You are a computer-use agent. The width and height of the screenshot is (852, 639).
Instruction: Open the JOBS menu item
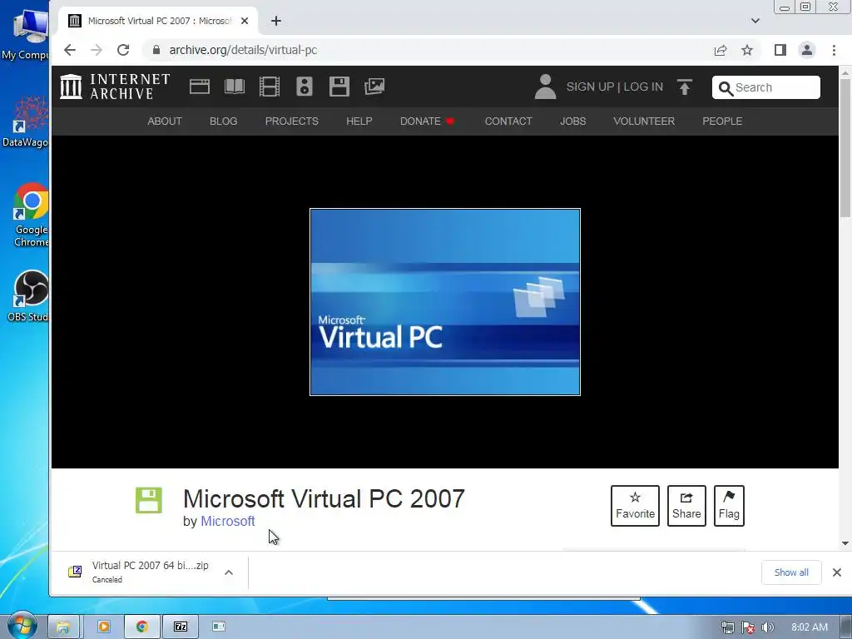click(x=572, y=121)
